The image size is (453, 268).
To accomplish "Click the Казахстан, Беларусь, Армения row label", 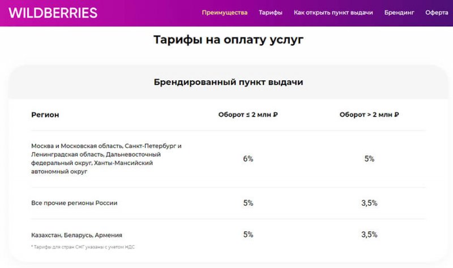I will coord(76,235).
